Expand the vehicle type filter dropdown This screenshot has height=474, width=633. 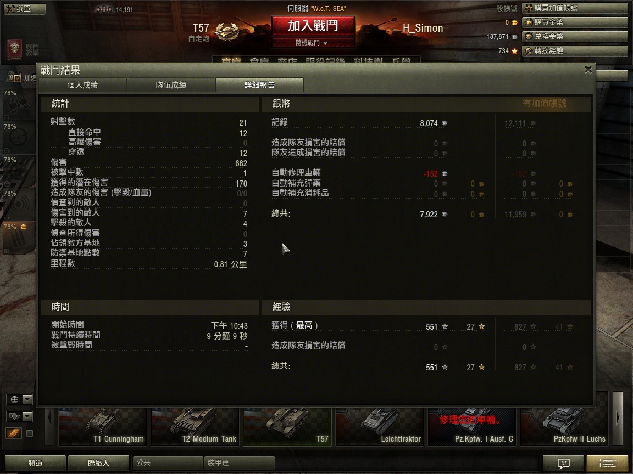click(x=19, y=416)
